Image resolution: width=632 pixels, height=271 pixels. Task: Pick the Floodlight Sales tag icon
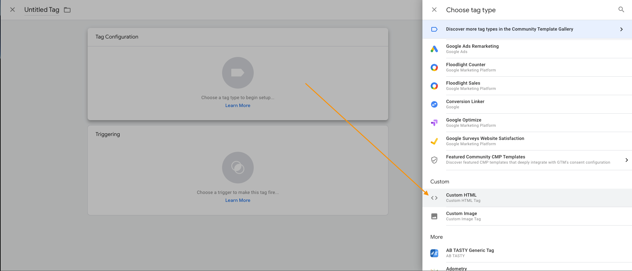click(434, 86)
